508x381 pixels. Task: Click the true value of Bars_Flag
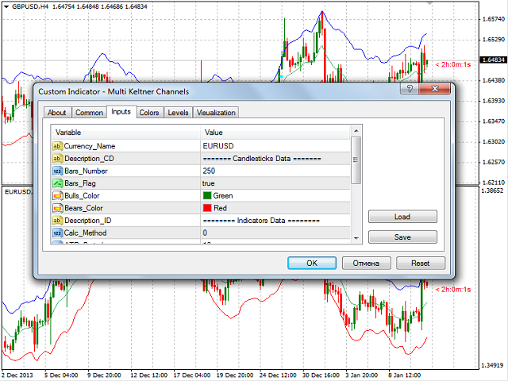coord(208,183)
